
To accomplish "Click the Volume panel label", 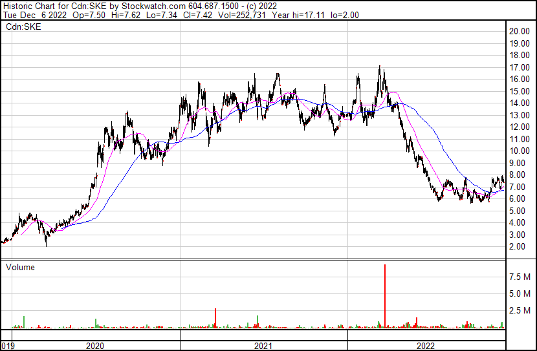I will point(20,267).
